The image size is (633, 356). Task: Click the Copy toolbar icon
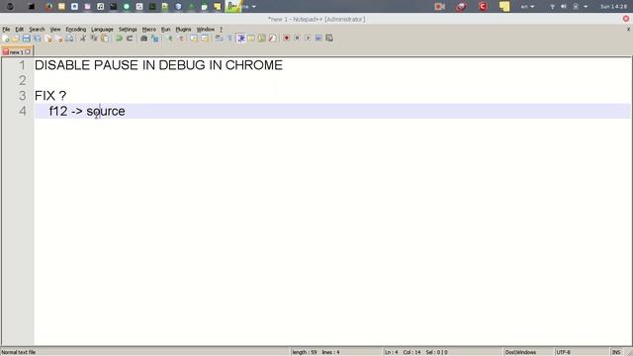click(94, 39)
